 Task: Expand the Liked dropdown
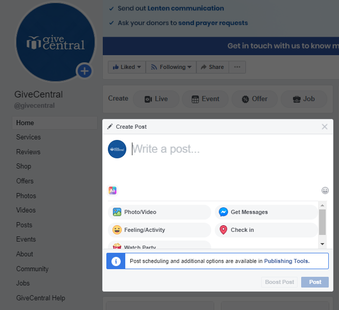[127, 67]
